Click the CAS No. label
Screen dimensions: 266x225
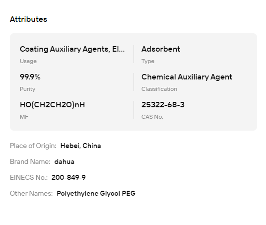click(x=152, y=117)
